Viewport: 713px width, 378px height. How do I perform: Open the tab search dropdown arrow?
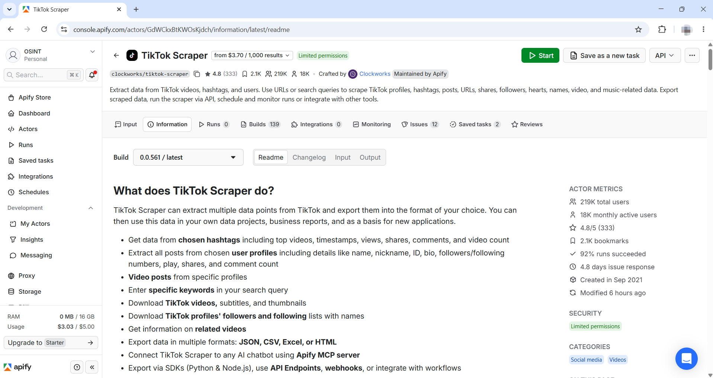point(9,9)
